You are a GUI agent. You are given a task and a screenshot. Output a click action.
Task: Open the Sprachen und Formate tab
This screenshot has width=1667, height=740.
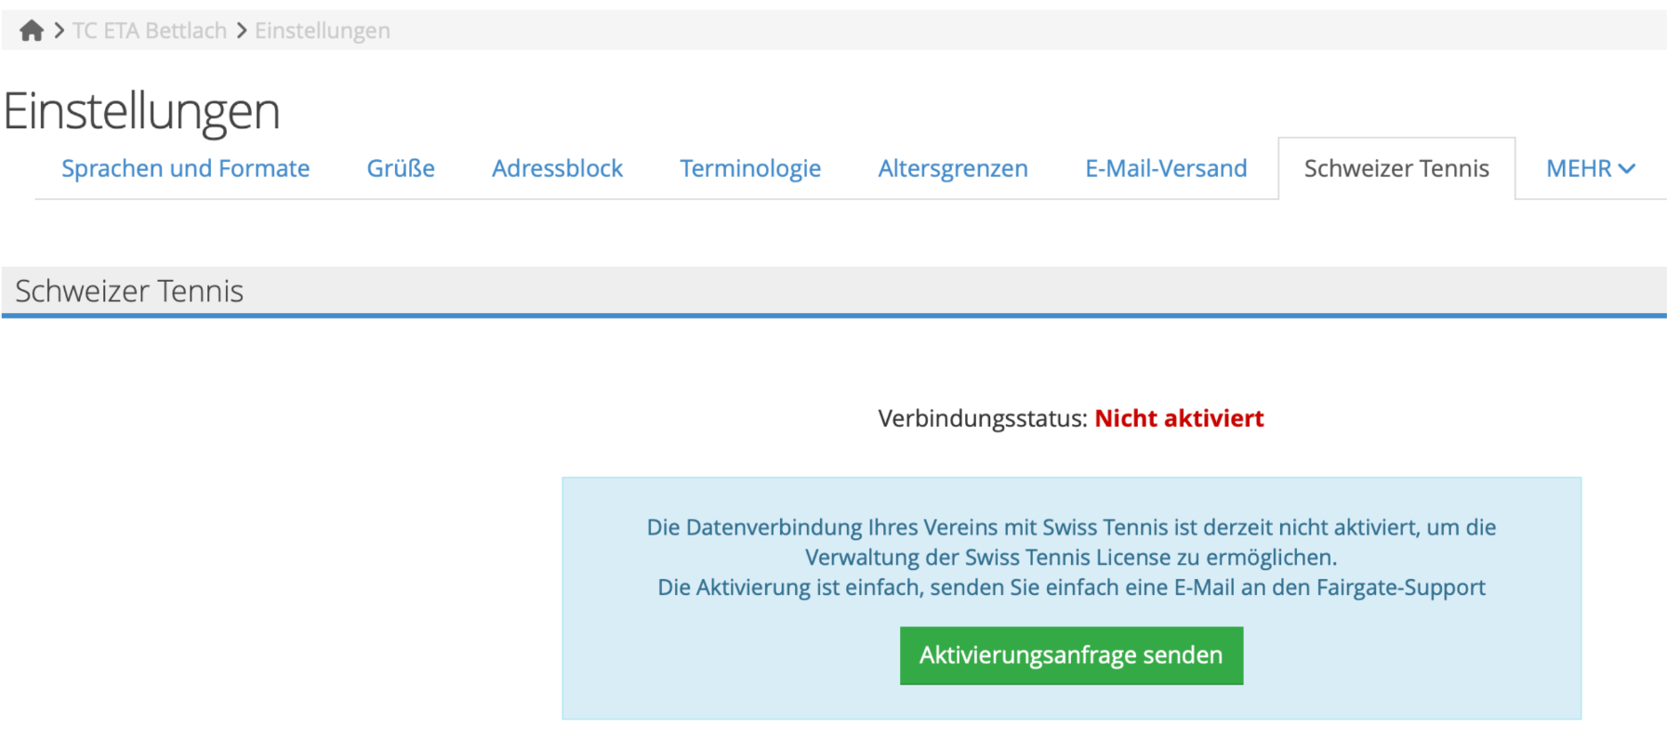185,168
